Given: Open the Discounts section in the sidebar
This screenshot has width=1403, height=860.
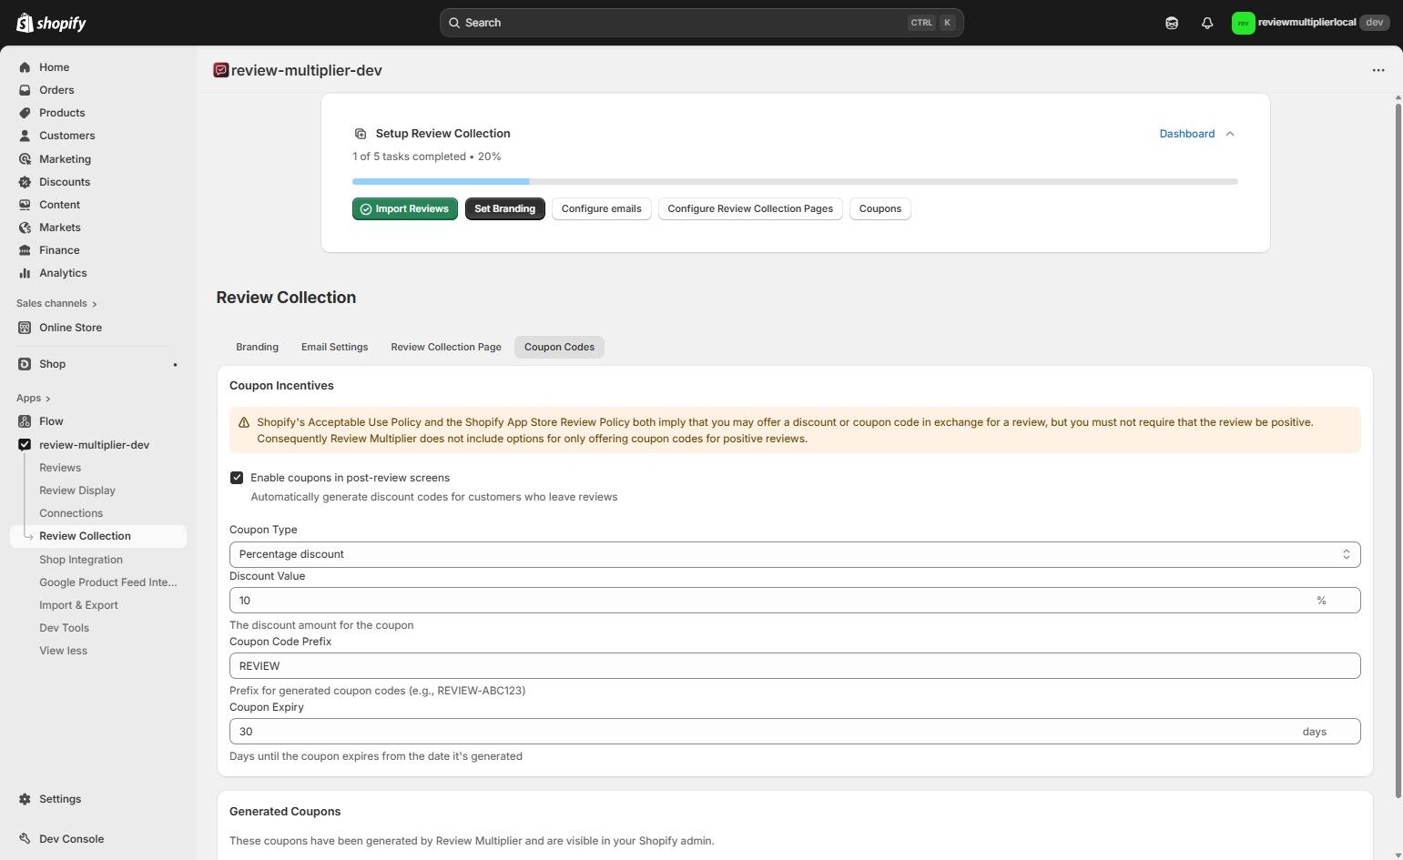Looking at the screenshot, I should coord(64,181).
